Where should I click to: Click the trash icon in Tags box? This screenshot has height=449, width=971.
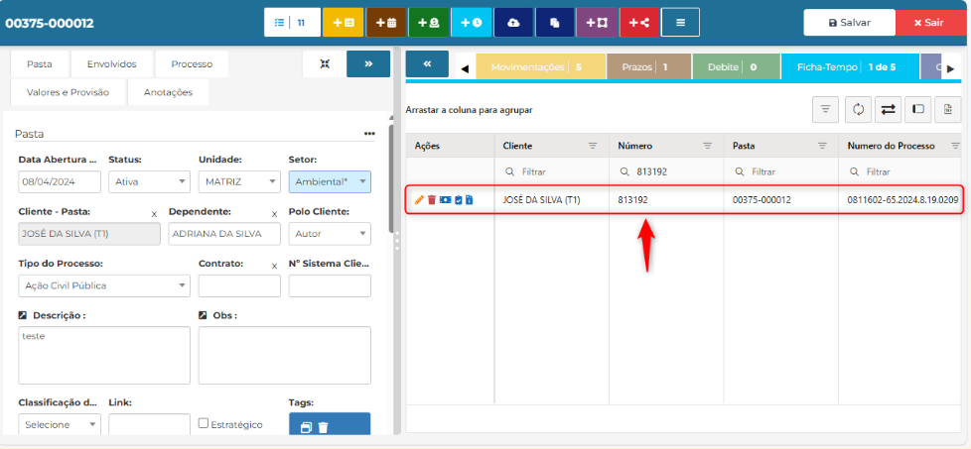[x=323, y=427]
